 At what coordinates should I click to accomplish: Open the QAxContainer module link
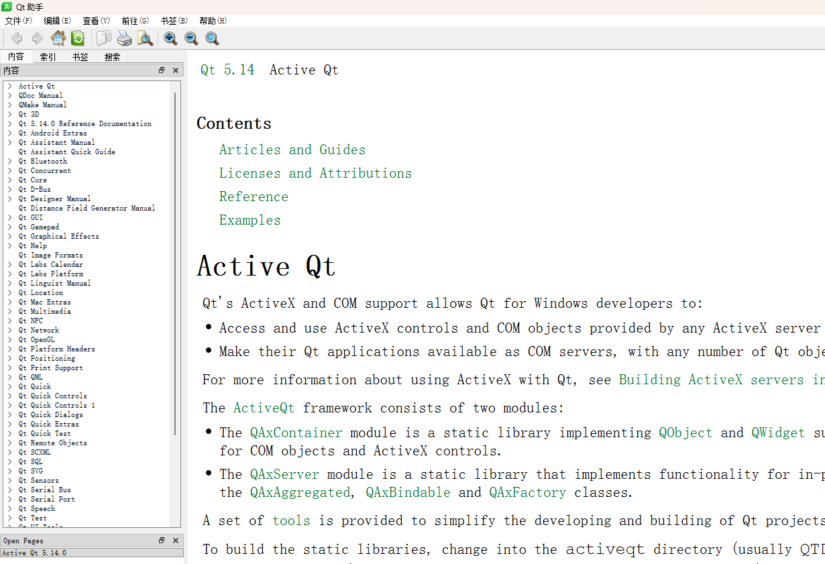pyautogui.click(x=296, y=433)
